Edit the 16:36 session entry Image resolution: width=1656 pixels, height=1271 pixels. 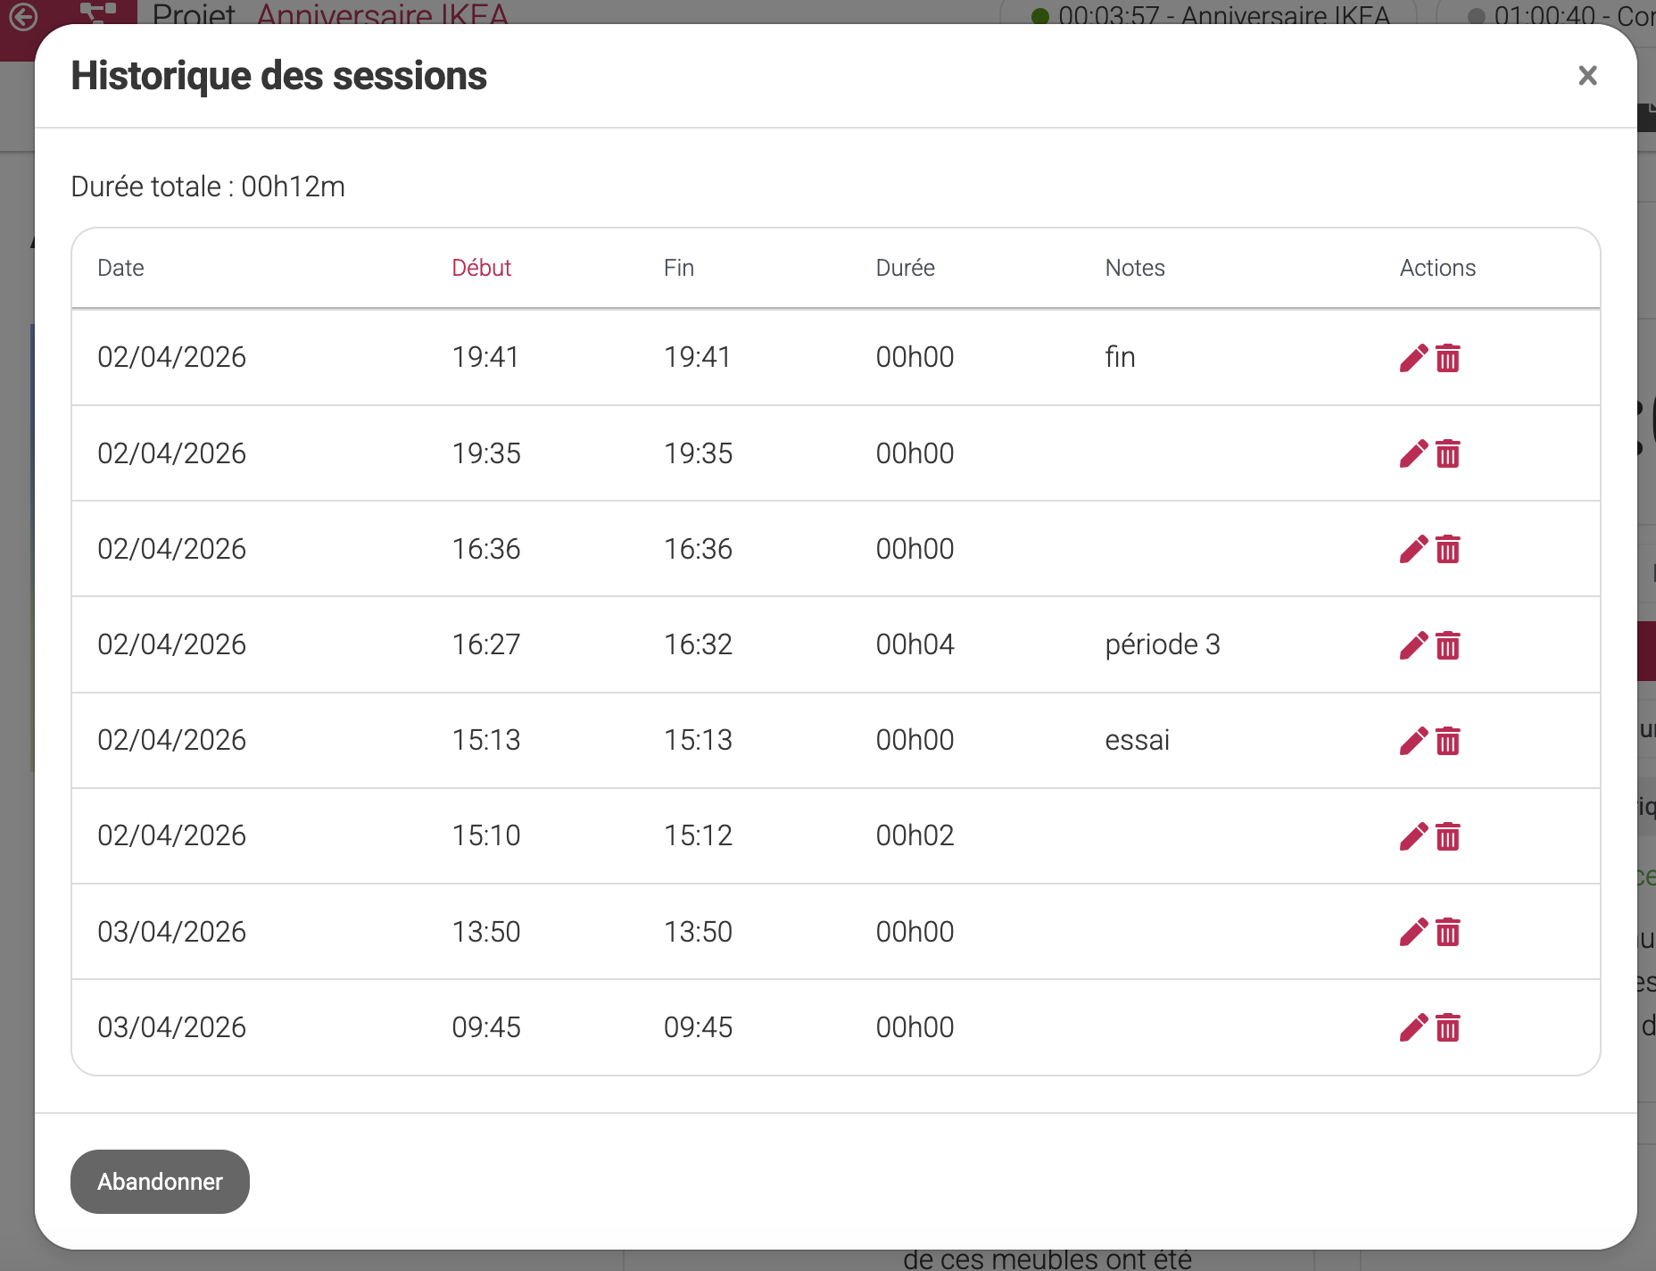1413,549
